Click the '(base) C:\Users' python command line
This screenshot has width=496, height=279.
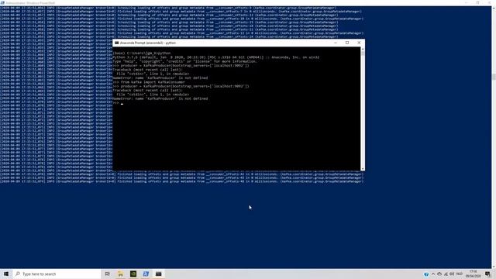click(142, 53)
